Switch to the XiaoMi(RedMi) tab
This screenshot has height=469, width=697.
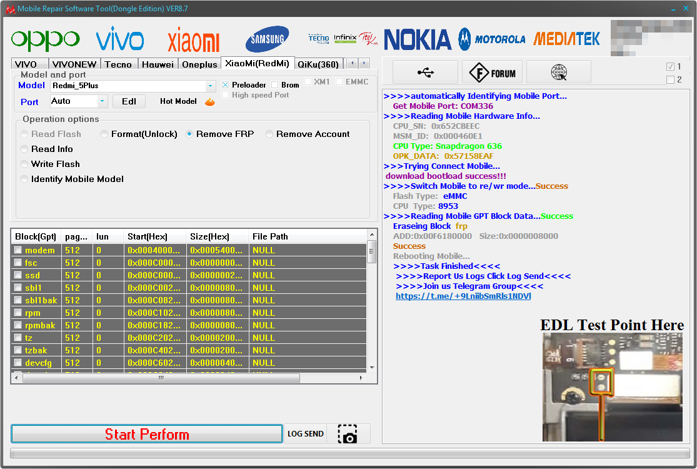click(258, 63)
